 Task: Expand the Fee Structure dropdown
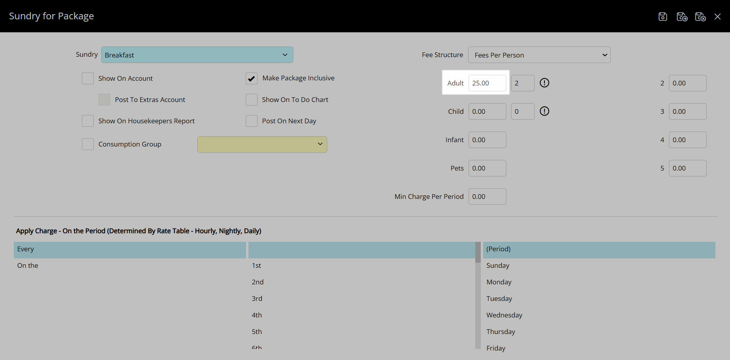pyautogui.click(x=539, y=55)
